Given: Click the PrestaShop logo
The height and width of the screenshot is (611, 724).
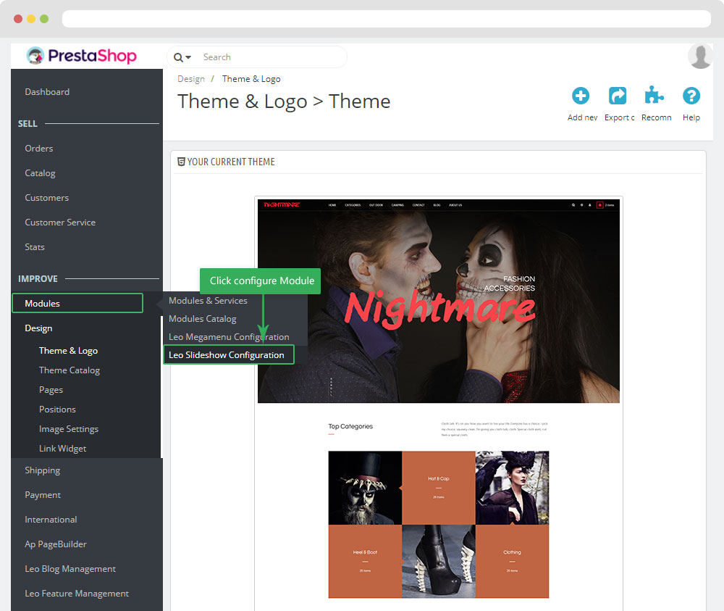Looking at the screenshot, I should [81, 56].
